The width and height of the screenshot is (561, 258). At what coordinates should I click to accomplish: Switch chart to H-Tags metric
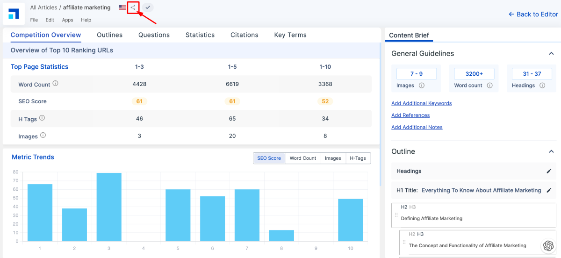coord(358,158)
